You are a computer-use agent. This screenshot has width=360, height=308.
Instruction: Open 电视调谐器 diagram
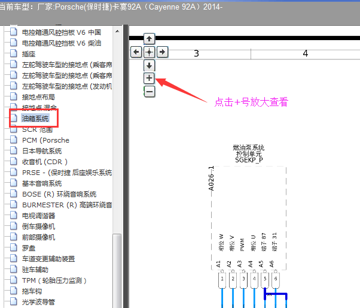click(x=38, y=216)
